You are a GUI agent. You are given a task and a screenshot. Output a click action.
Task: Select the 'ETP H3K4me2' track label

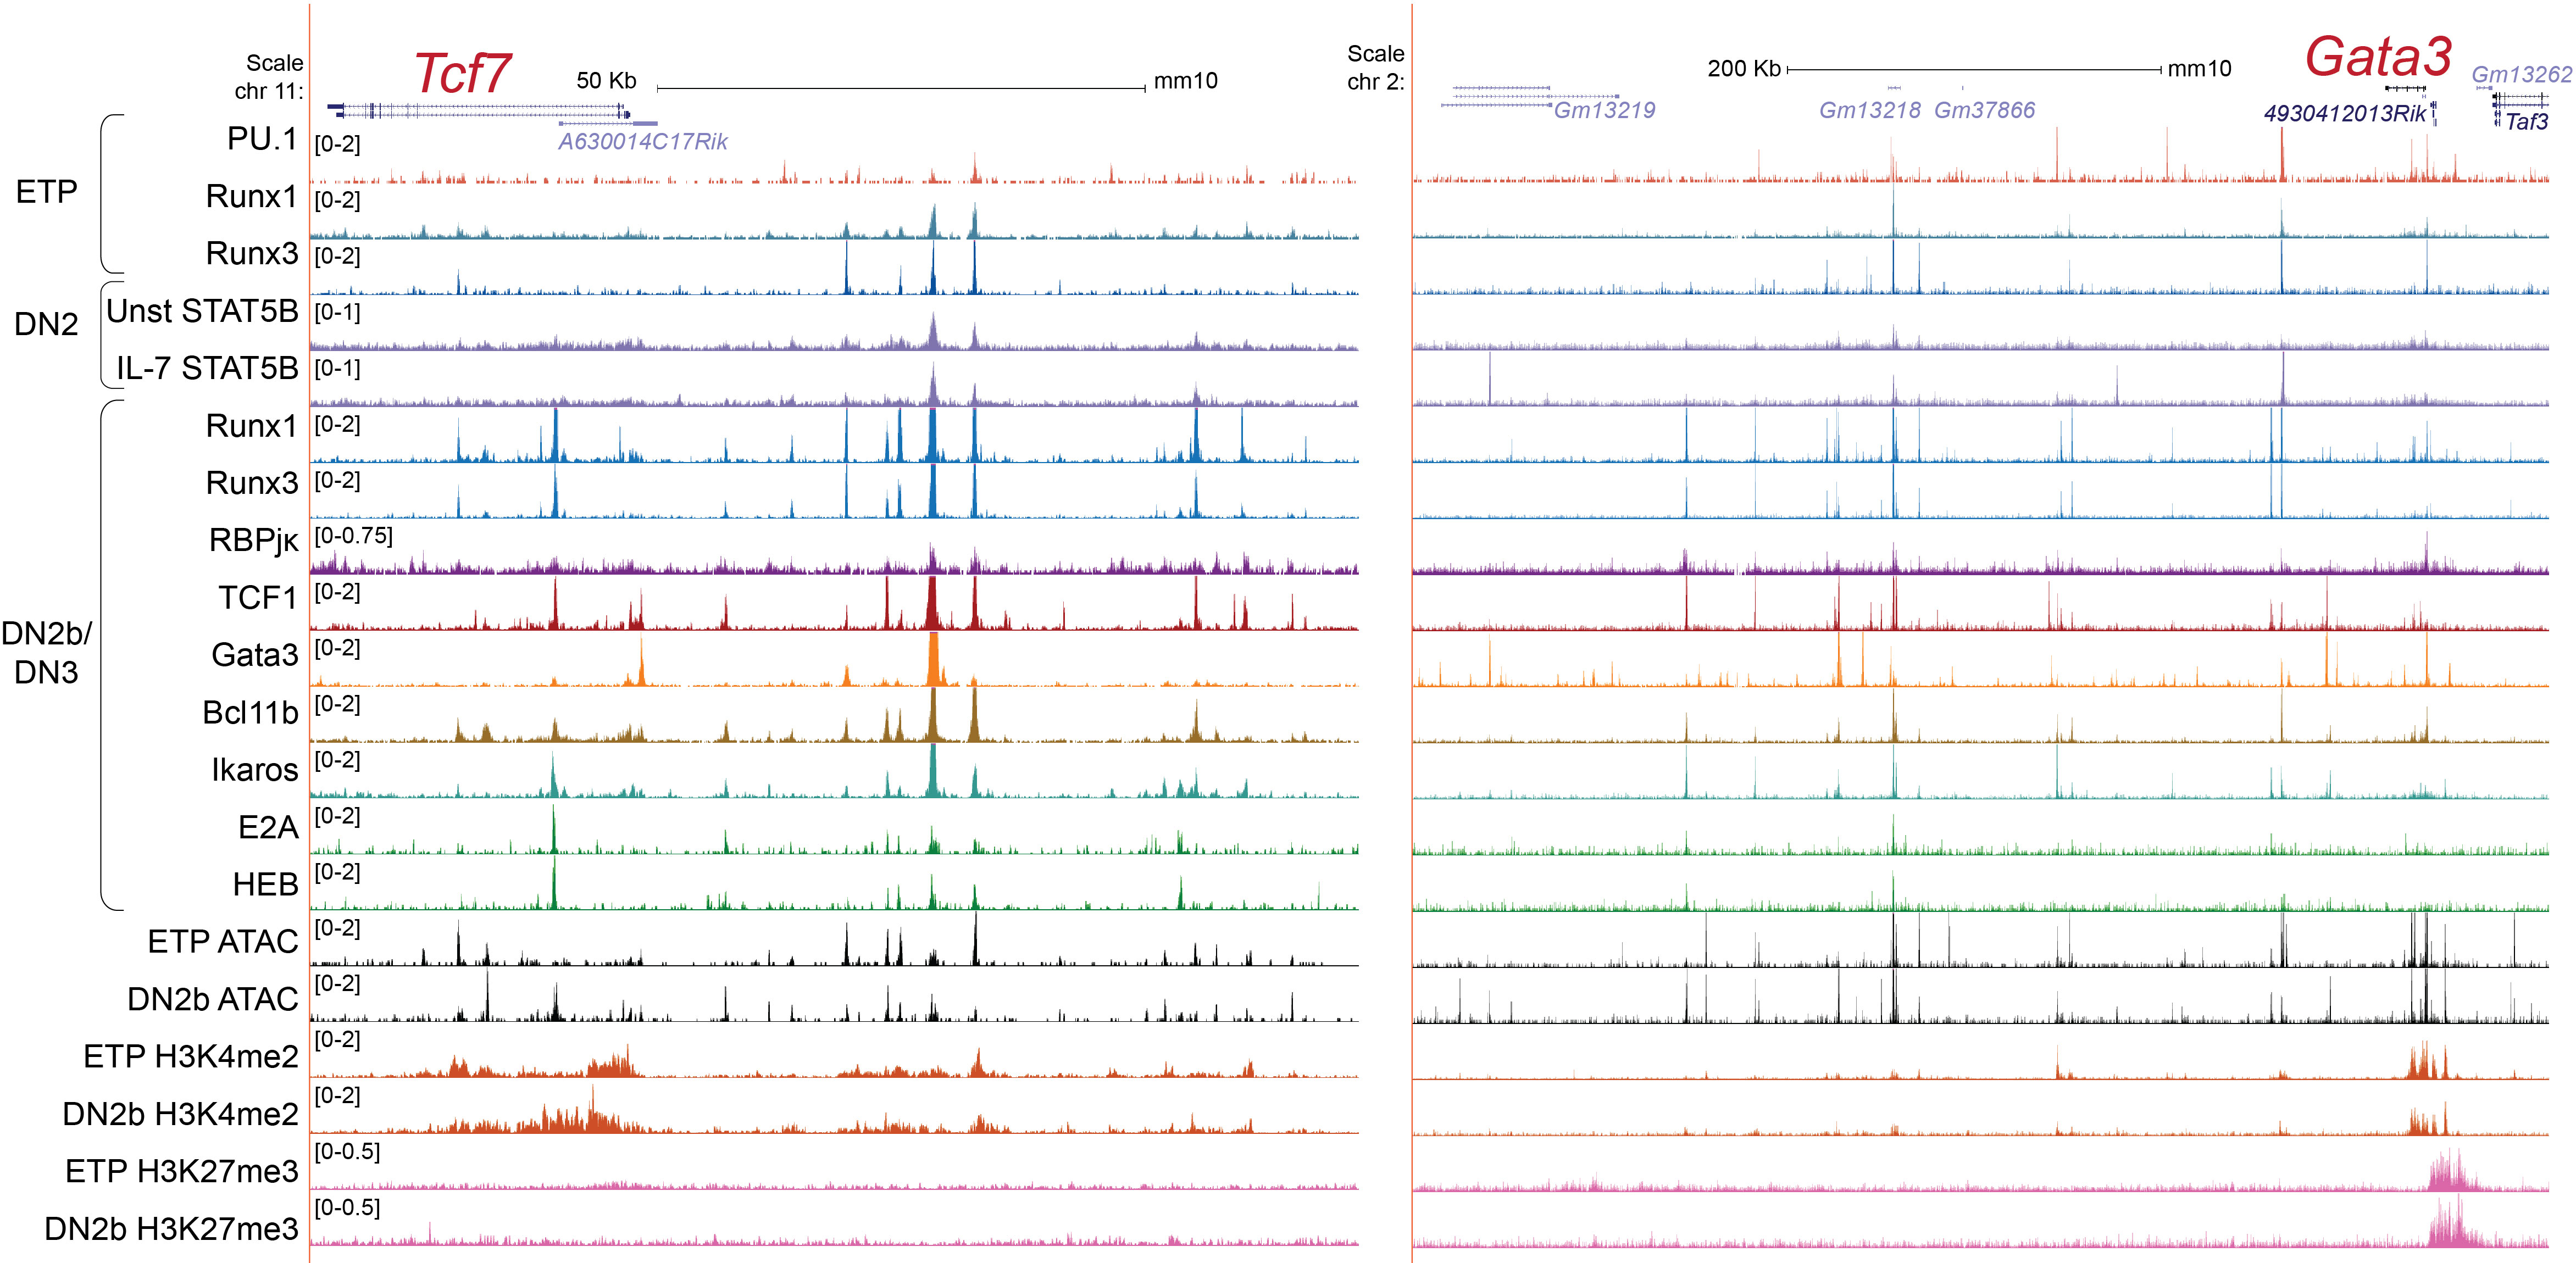pyautogui.click(x=190, y=1057)
